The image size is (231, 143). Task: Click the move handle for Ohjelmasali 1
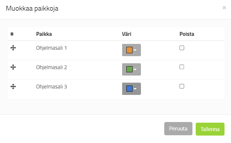tap(13, 48)
